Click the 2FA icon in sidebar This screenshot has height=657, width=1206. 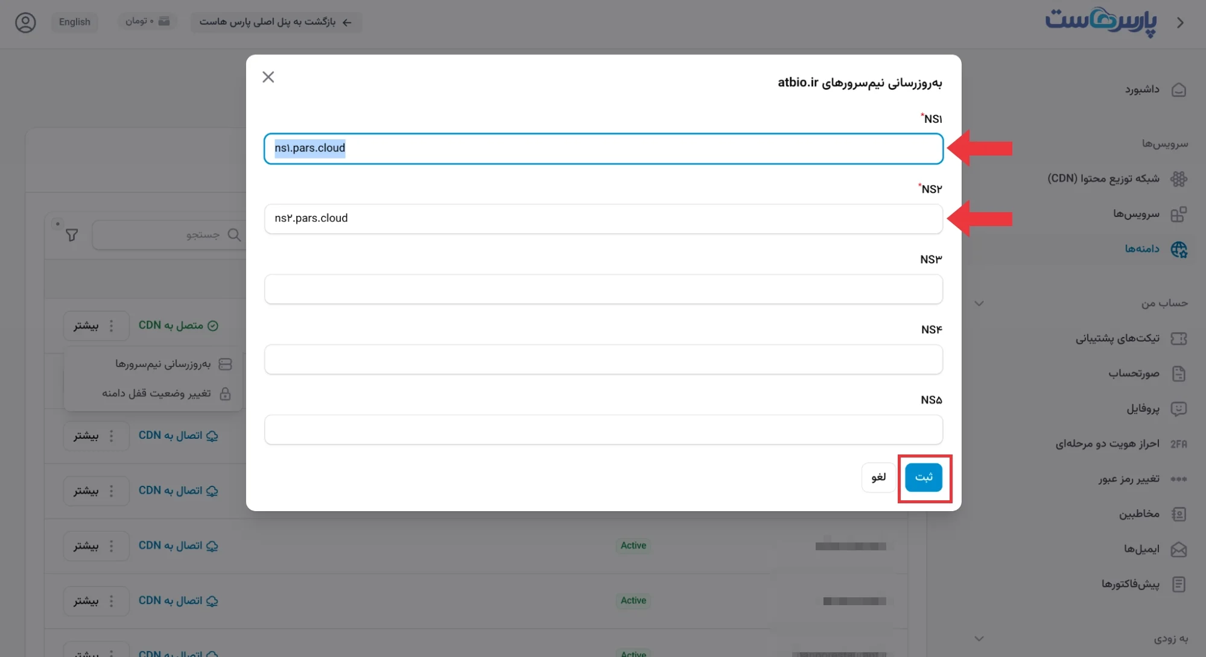(1179, 444)
